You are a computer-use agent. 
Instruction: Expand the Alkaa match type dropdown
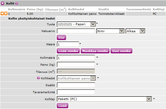point(135,31)
